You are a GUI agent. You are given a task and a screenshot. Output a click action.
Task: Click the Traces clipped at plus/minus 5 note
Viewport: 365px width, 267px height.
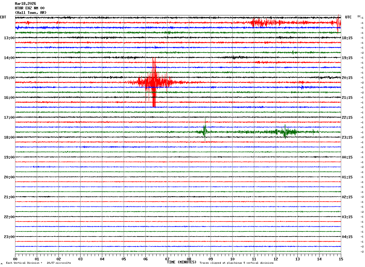[236, 263]
